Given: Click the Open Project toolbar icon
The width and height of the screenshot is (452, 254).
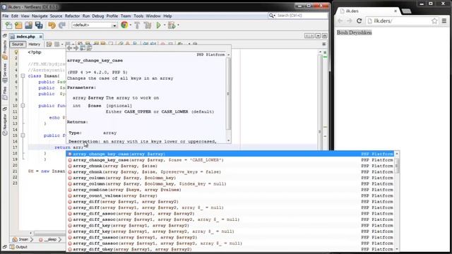Looking at the screenshot, I should pyautogui.click(x=28, y=25).
